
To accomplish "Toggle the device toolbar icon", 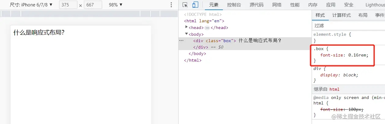I will tap(195, 5).
